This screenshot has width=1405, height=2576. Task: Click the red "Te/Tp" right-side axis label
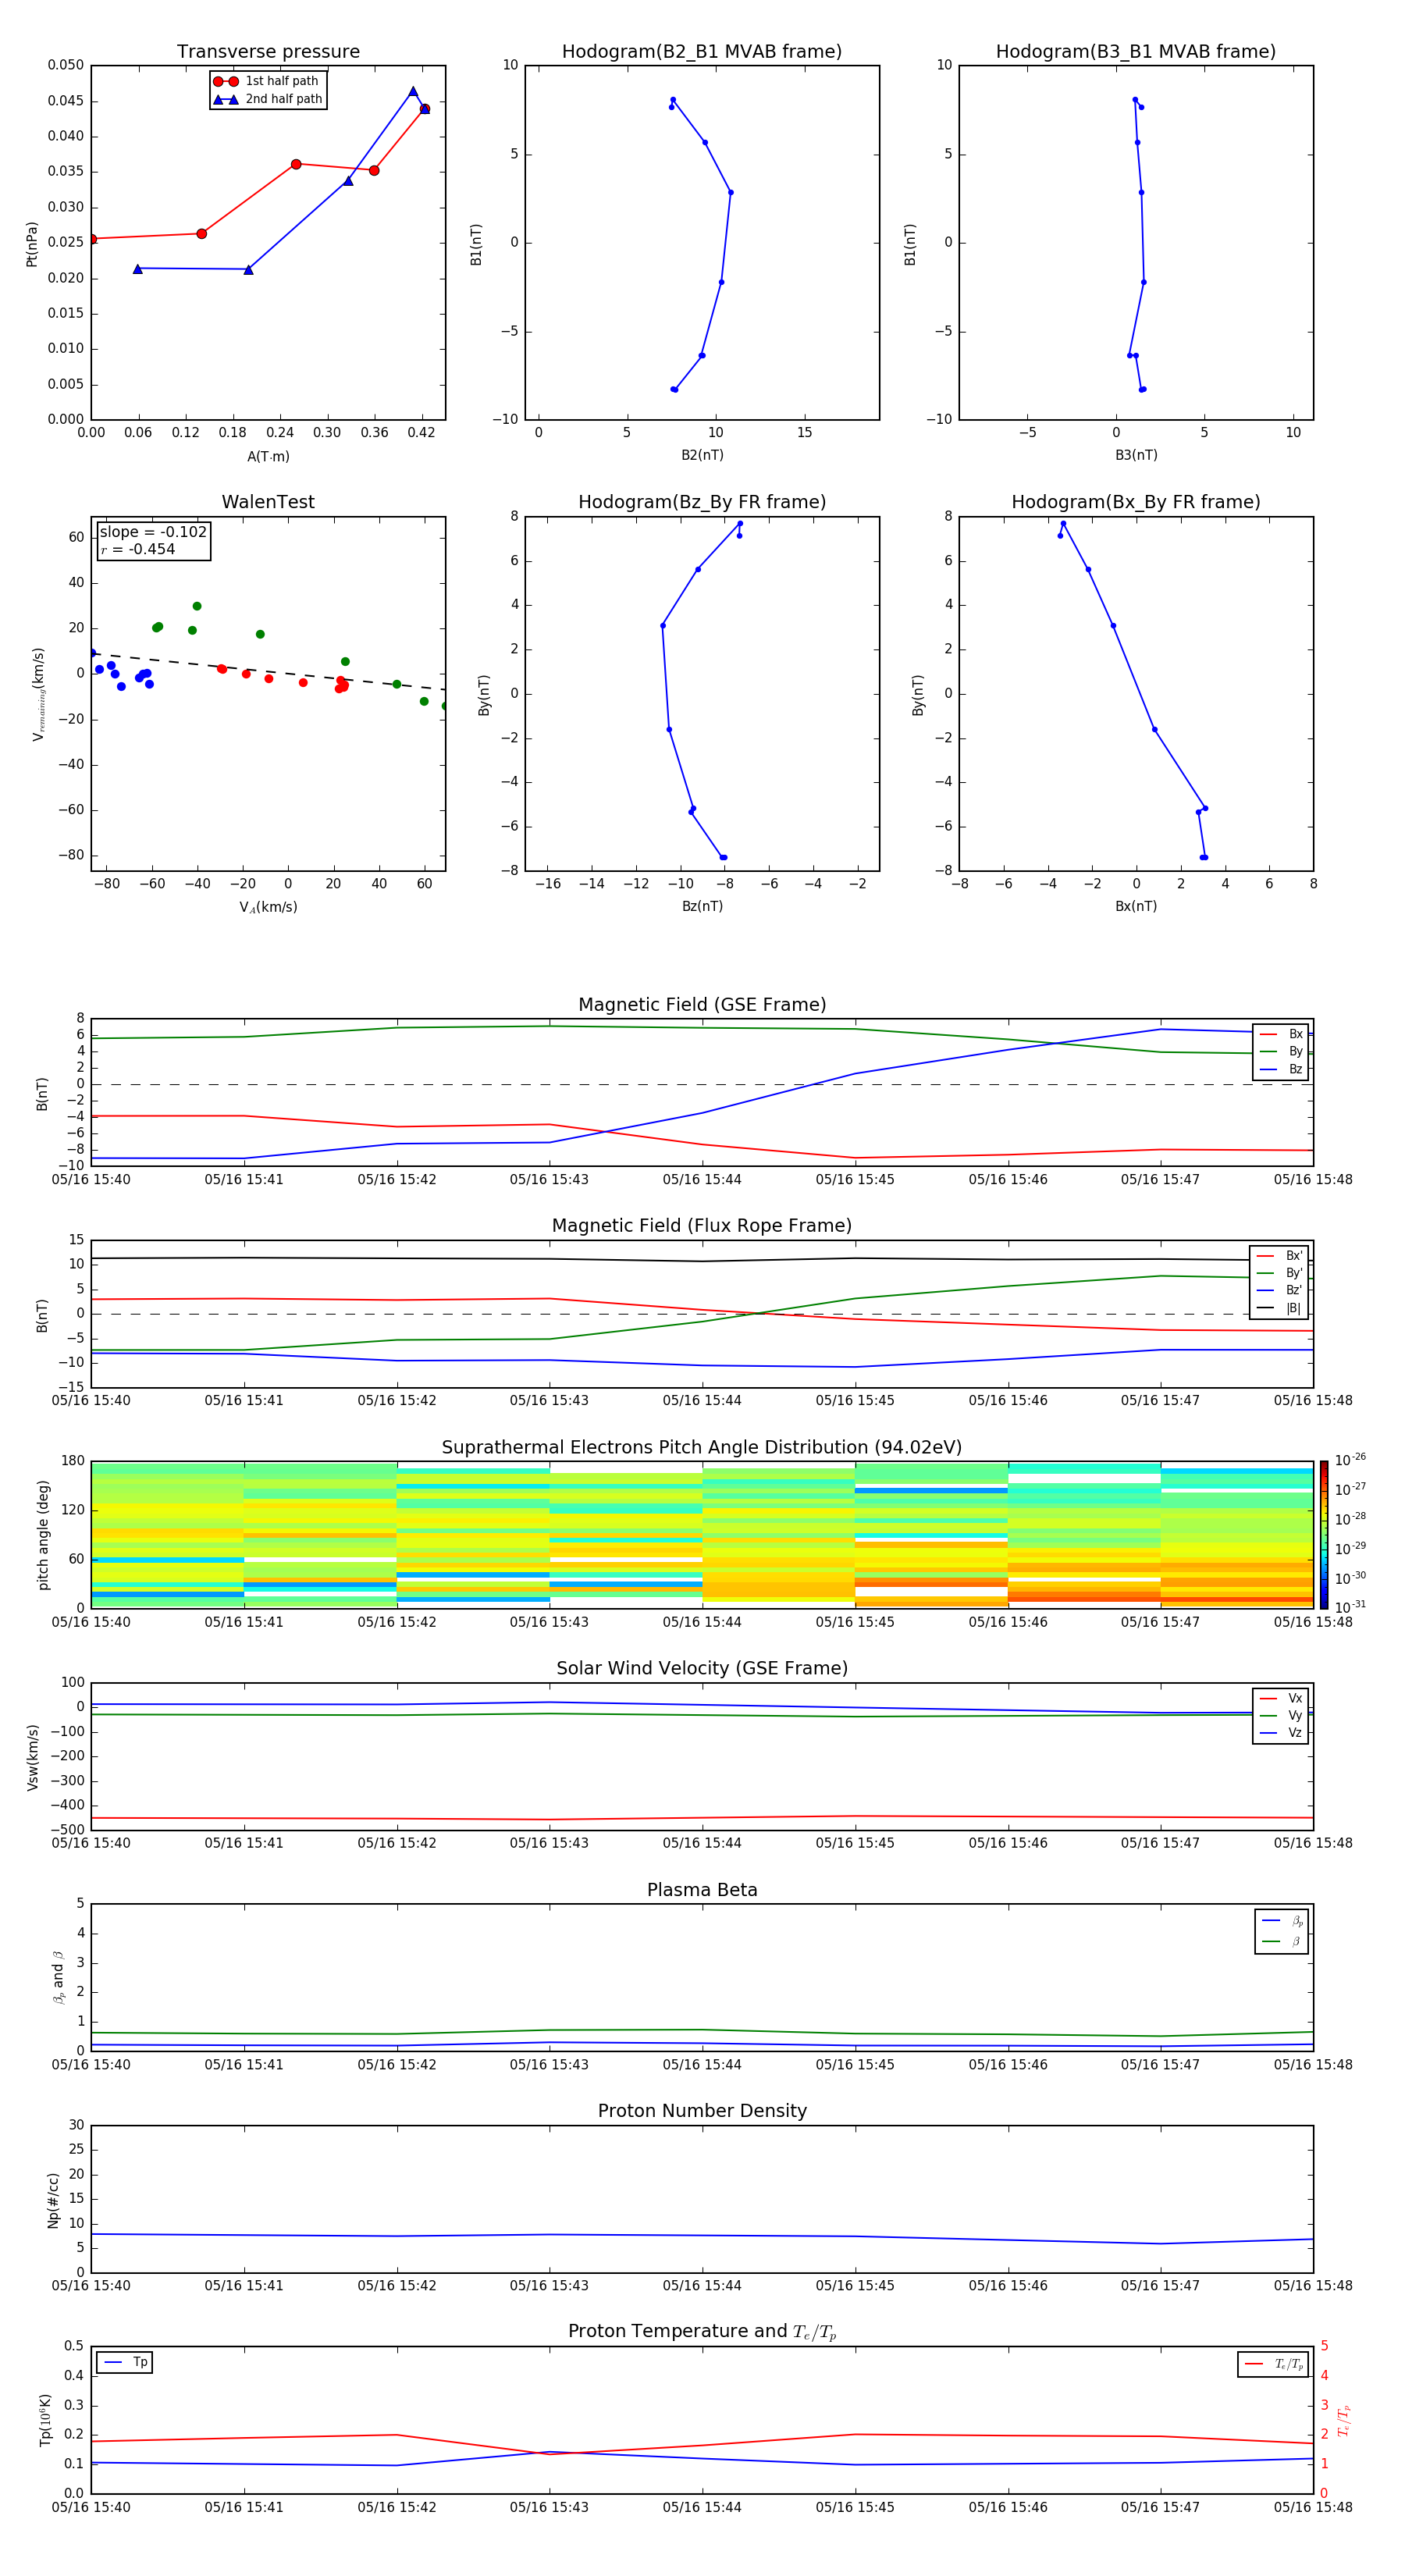pos(1344,2421)
